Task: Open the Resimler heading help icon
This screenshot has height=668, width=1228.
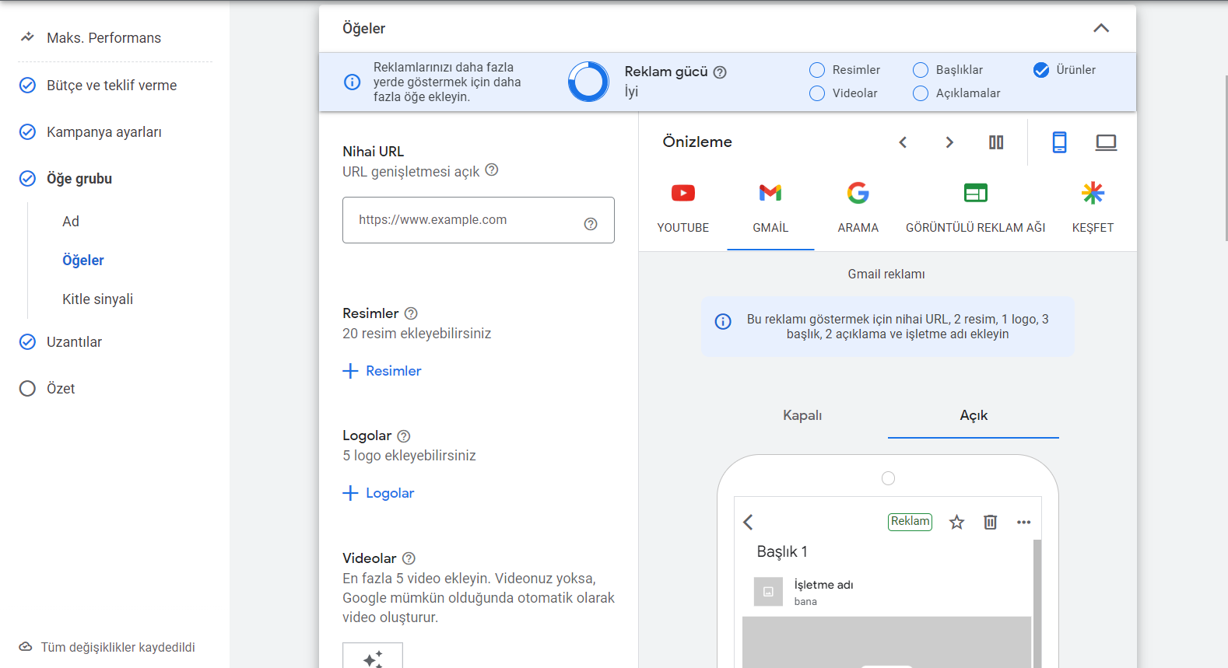Action: pos(411,313)
